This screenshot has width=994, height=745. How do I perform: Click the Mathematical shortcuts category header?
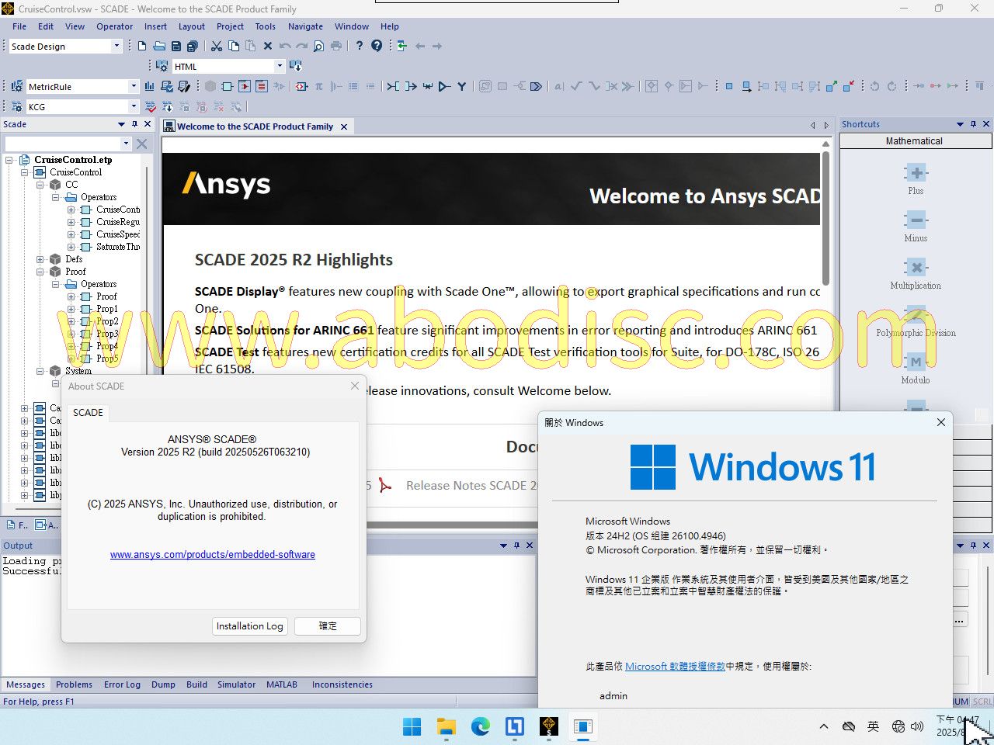tap(915, 141)
